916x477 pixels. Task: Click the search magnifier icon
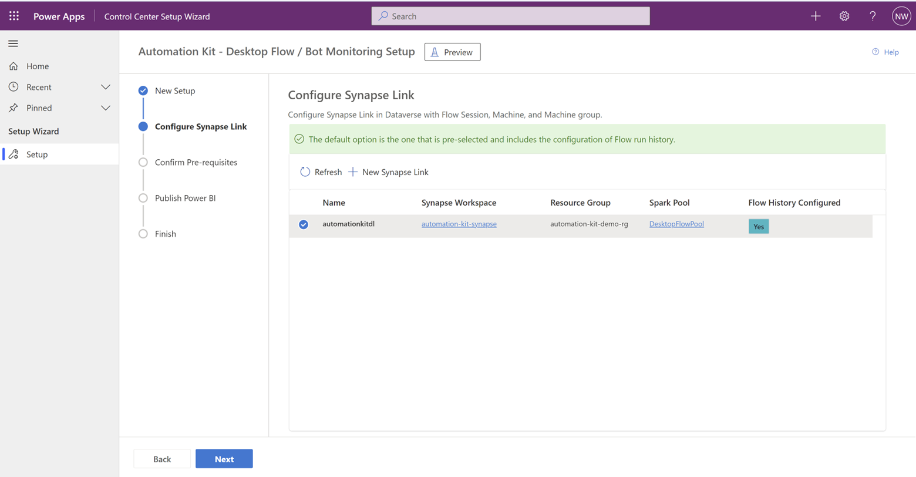pyautogui.click(x=383, y=16)
